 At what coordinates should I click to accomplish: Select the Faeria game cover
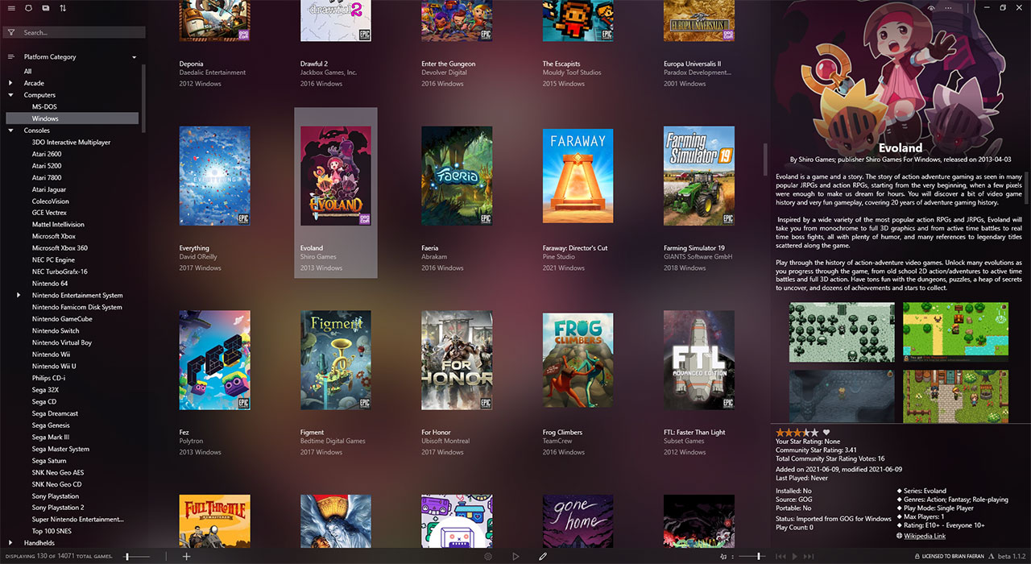point(457,176)
